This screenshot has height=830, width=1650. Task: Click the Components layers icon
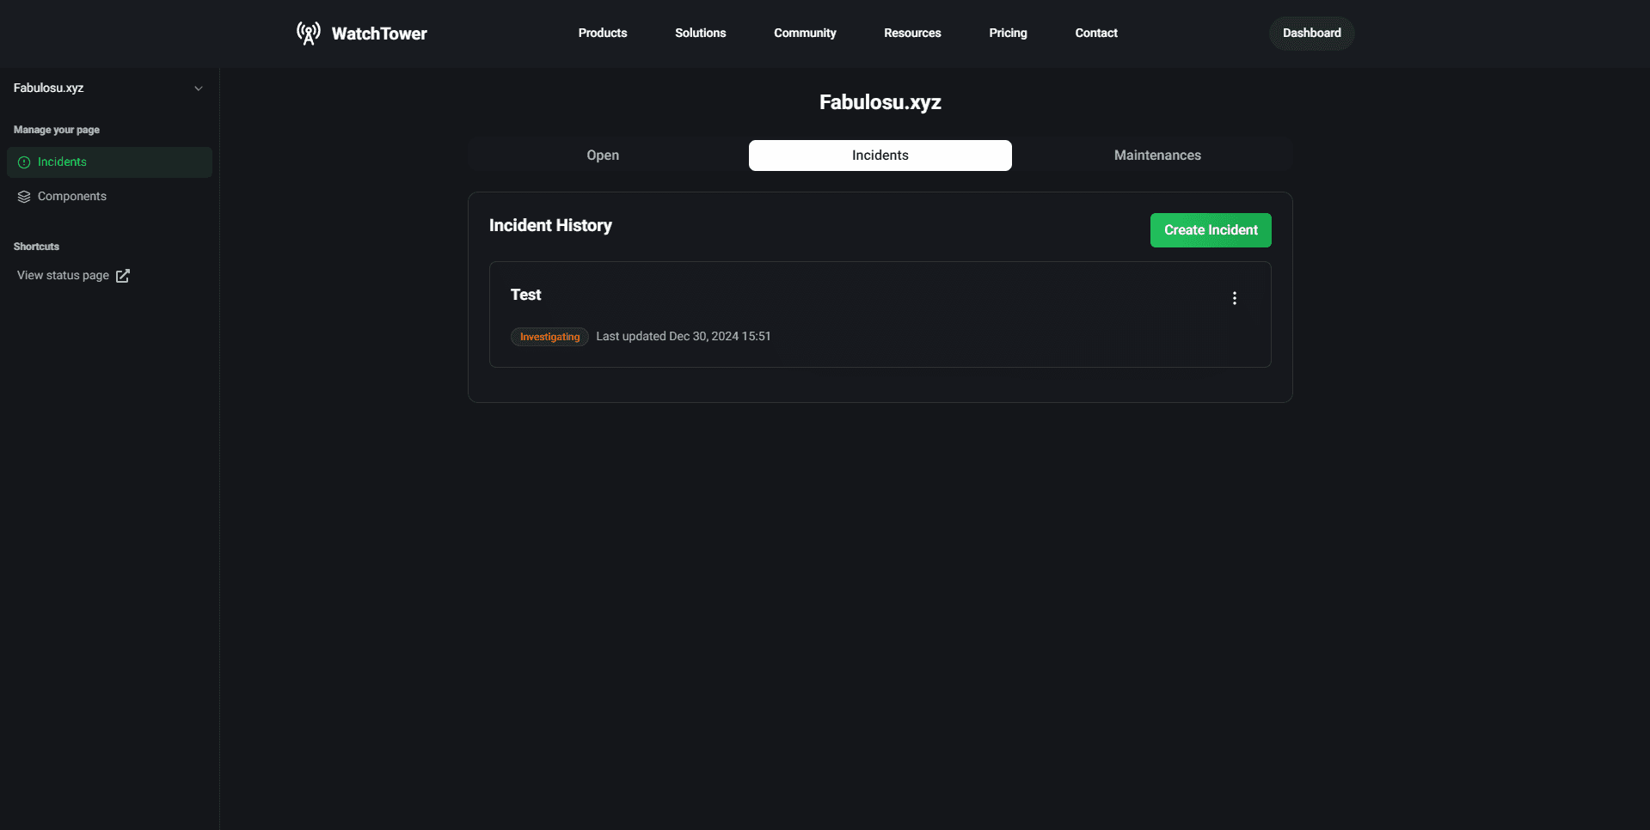[22, 196]
